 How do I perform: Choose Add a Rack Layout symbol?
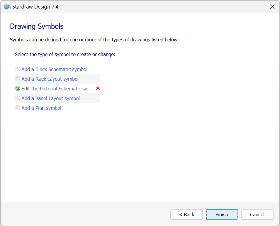50,79
